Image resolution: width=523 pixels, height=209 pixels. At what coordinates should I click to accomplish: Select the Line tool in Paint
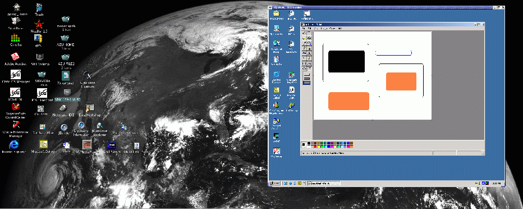click(x=304, y=58)
